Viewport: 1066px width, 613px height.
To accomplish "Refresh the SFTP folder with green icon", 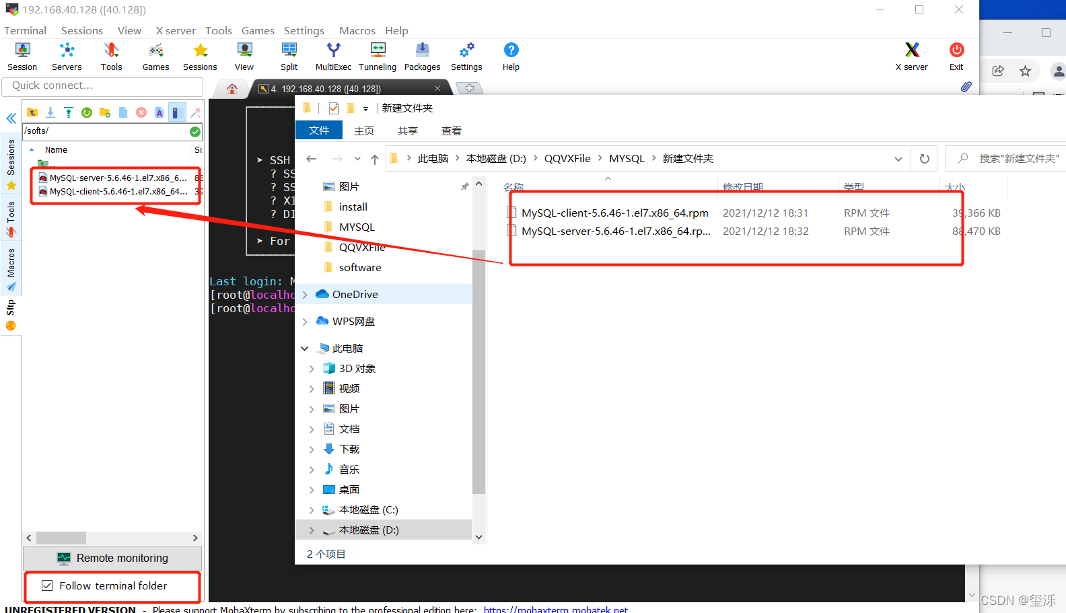I will [x=87, y=112].
